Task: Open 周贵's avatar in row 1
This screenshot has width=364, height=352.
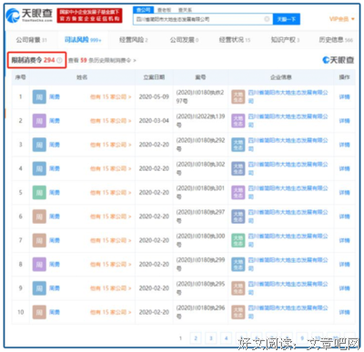Action: tap(39, 96)
